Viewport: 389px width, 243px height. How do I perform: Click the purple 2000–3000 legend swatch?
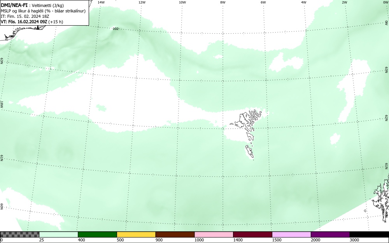point(330,234)
